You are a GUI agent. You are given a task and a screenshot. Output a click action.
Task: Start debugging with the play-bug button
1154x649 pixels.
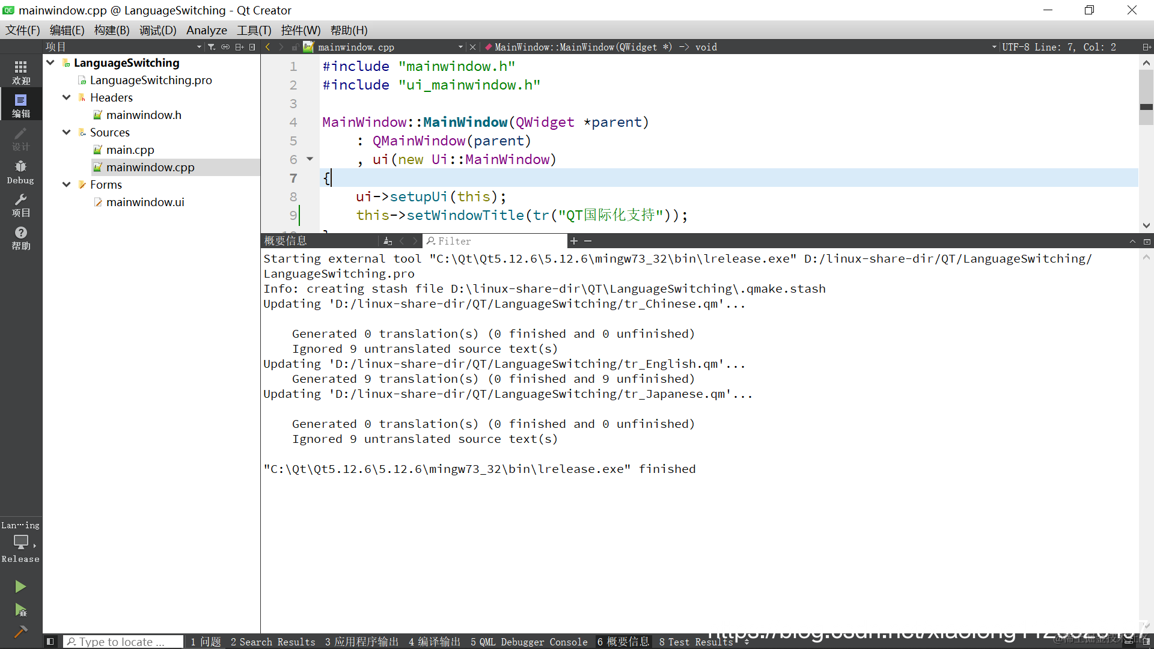tap(21, 611)
